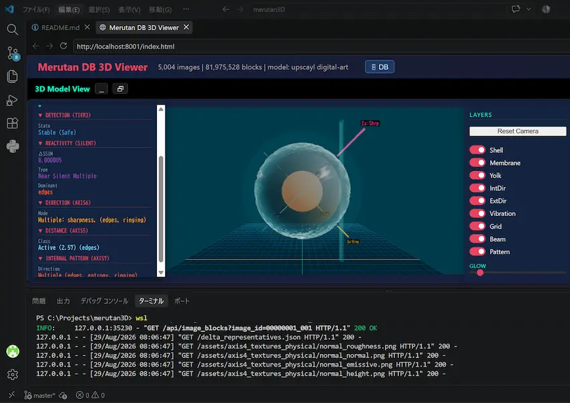Minimize the 3D Model View panel
570x403 pixels.
pos(101,89)
